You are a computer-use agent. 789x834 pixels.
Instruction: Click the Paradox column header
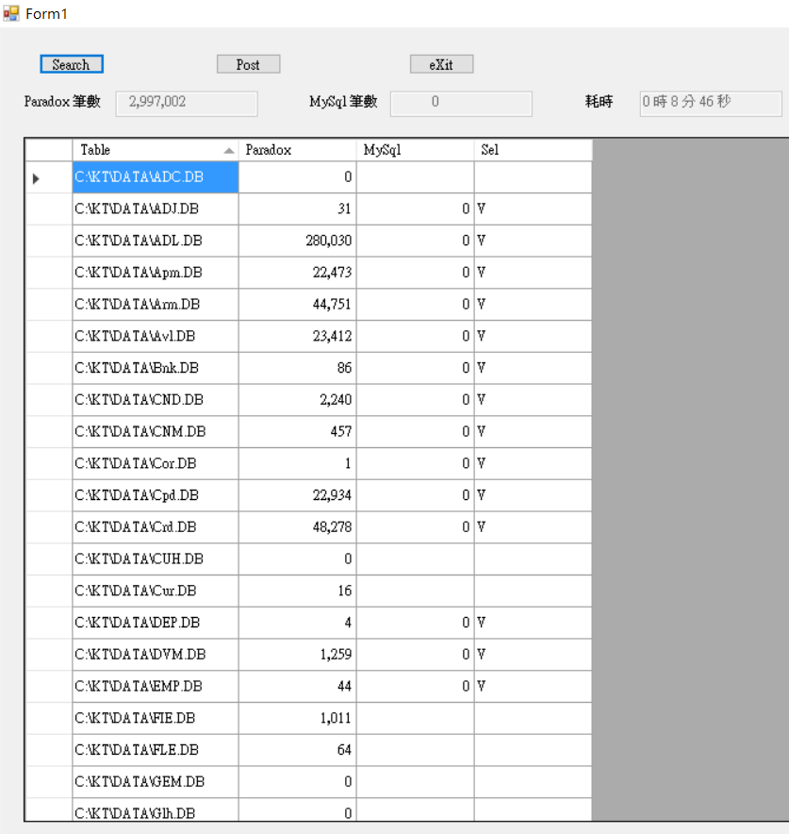(x=298, y=150)
